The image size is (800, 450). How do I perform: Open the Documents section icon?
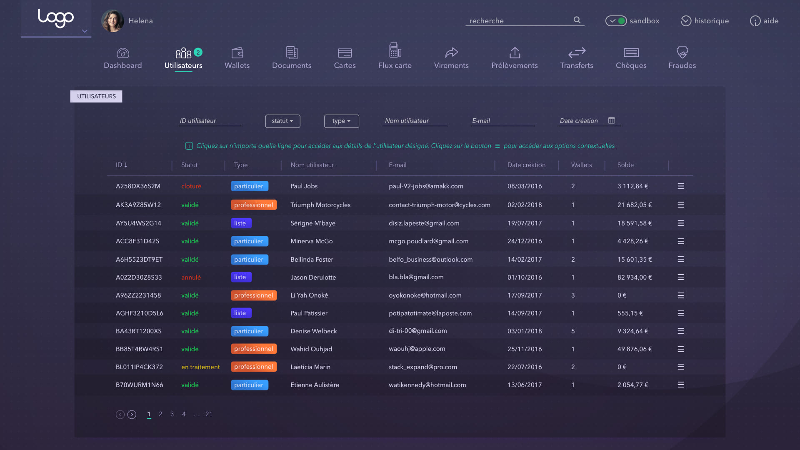coord(292,52)
